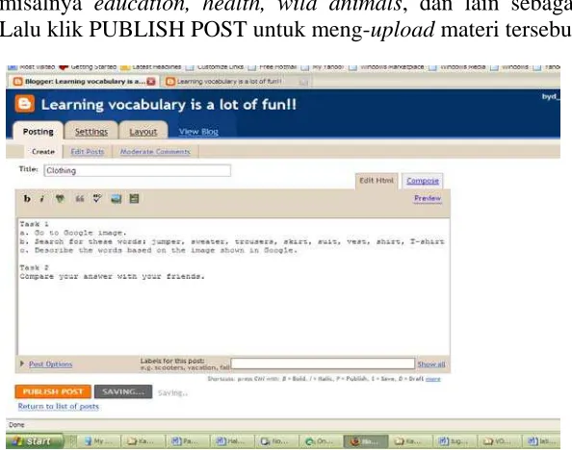Viewport: 572px width, 450px height.
Task: Click the blog title 'Learning vocabulary is a lot of fun!!'
Action: pos(169,105)
